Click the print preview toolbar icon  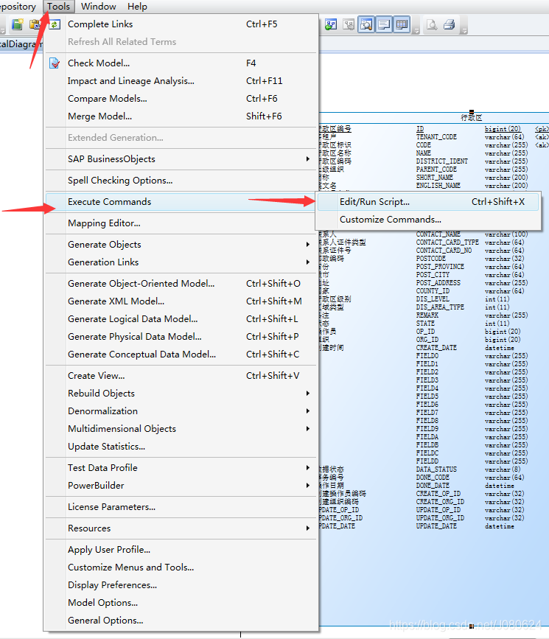pos(432,25)
